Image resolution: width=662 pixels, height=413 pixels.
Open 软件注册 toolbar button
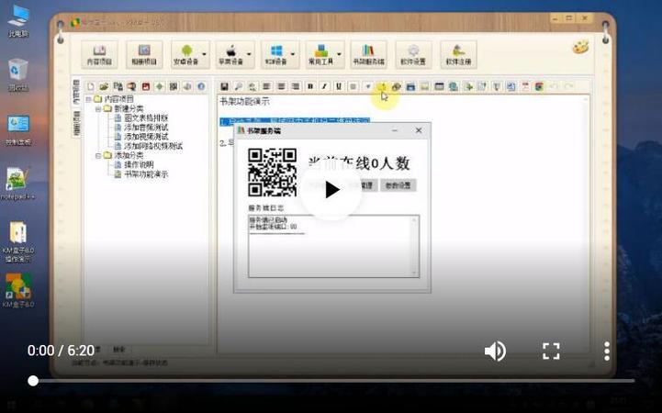(x=458, y=54)
